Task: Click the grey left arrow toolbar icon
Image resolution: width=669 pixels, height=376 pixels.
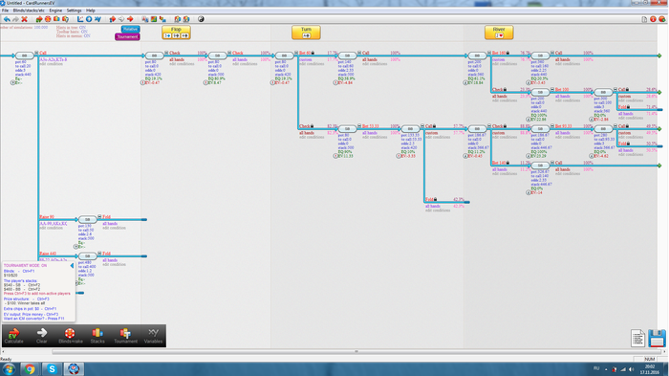Action: [x=121, y=19]
